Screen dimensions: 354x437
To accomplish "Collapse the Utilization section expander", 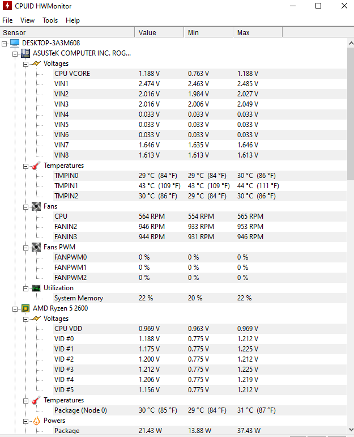I will click(x=25, y=288).
